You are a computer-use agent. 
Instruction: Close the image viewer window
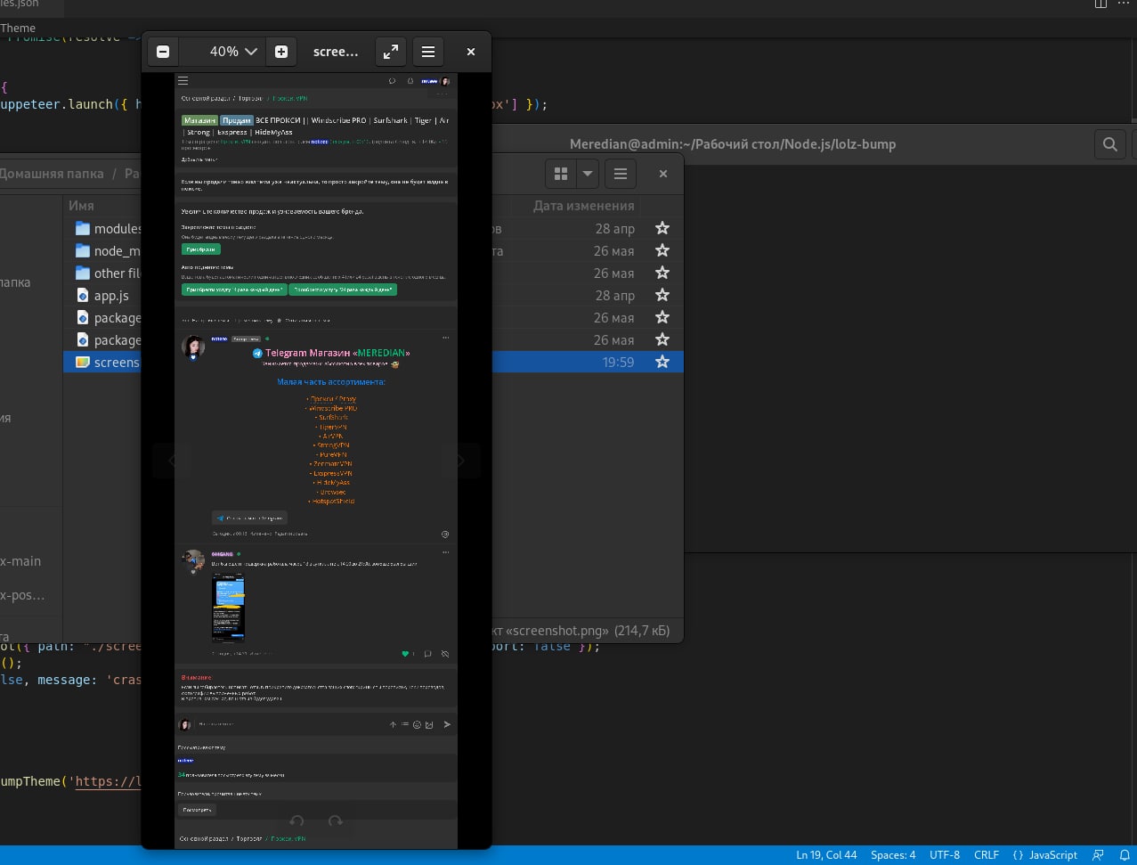(x=471, y=52)
